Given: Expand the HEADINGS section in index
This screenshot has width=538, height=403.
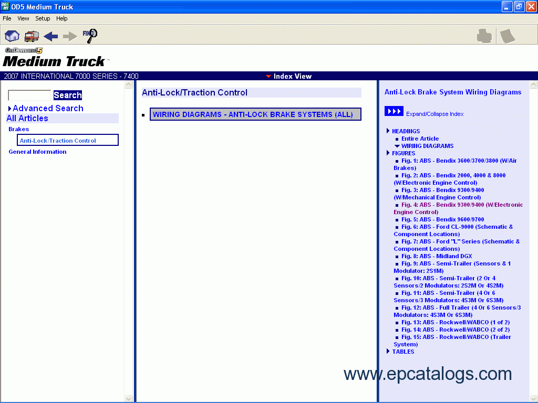Looking at the screenshot, I should [x=406, y=131].
